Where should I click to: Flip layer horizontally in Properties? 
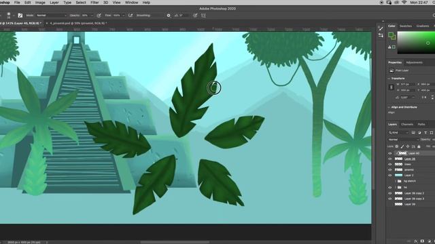click(x=424, y=98)
